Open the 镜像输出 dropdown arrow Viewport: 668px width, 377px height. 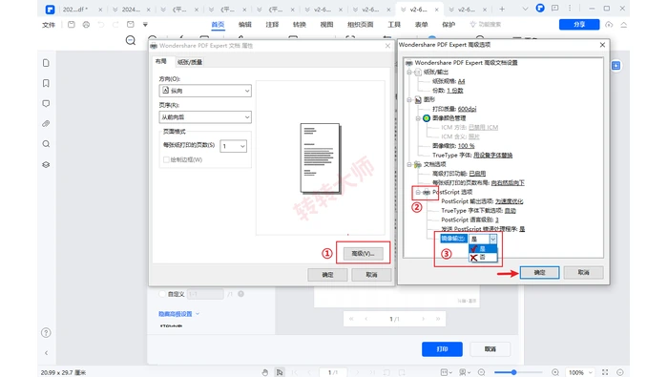point(493,239)
